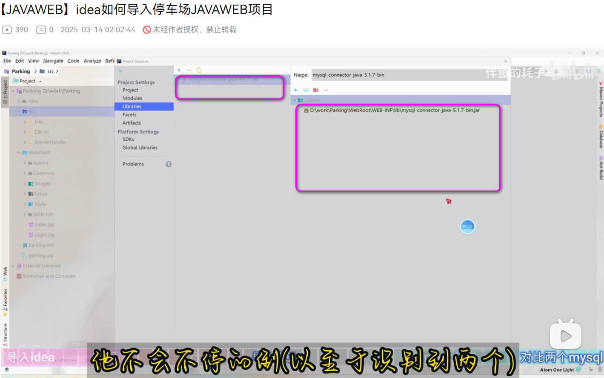This screenshot has height=378, width=604.
Task: Collapse the src folder node
Action: pyautogui.click(x=19, y=111)
